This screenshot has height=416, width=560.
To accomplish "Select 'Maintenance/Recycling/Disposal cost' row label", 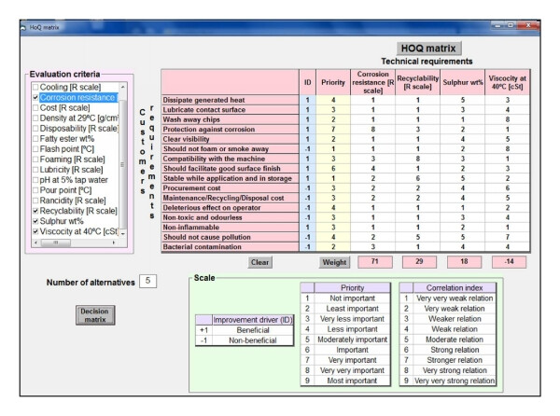I will tap(230, 198).
